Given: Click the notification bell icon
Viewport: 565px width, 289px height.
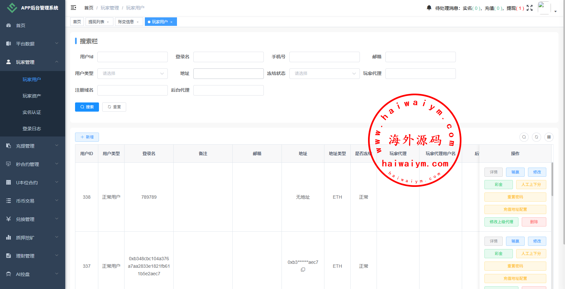Looking at the screenshot, I should pos(429,8).
